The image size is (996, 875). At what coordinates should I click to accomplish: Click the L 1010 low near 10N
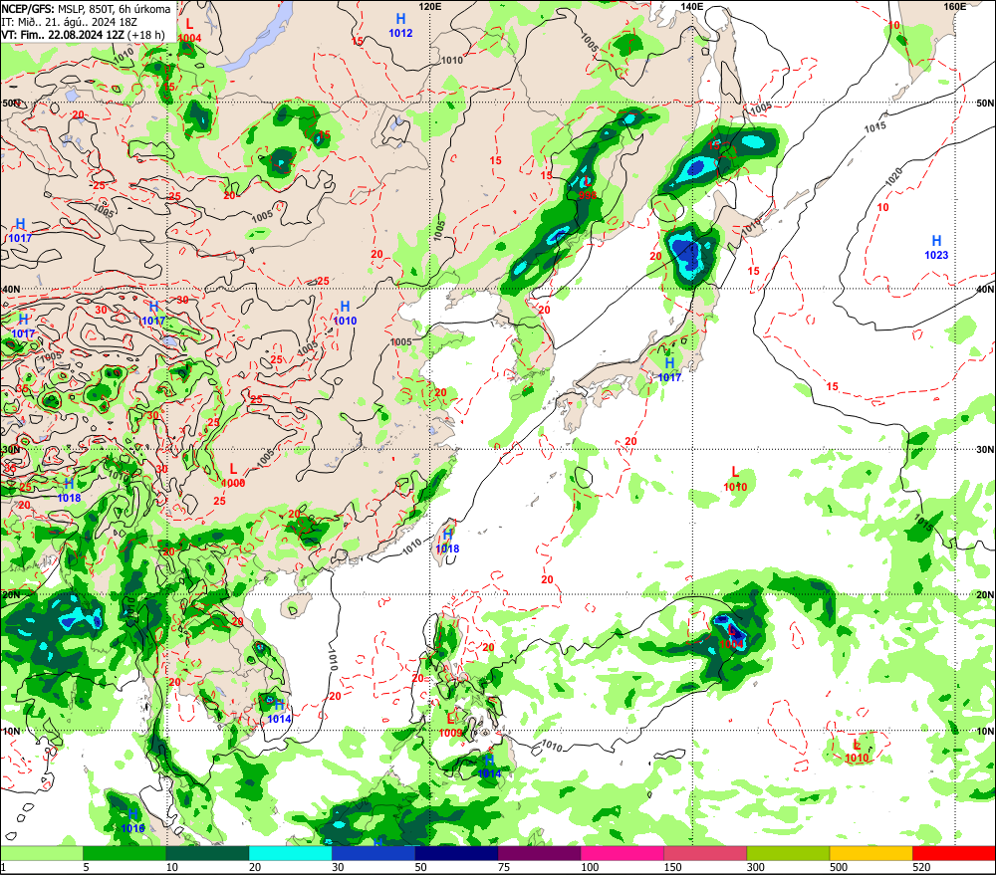point(857,752)
